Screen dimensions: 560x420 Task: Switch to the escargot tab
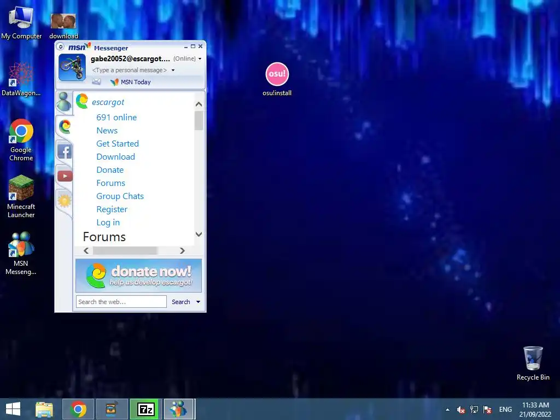[65, 126]
